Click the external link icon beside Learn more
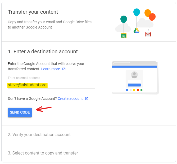The width and height of the screenshot is (177, 164). coord(64,69)
